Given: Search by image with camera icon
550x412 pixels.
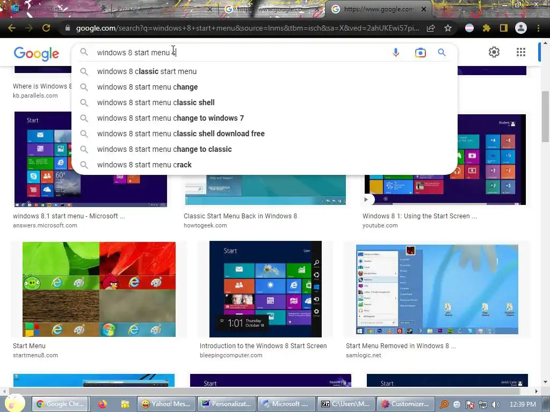Looking at the screenshot, I should coord(420,53).
